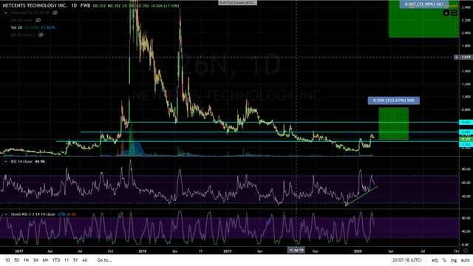473x266 pixels.
Task: Click the 0.500 (152.67%) 500 measurement label
Action: (393, 100)
